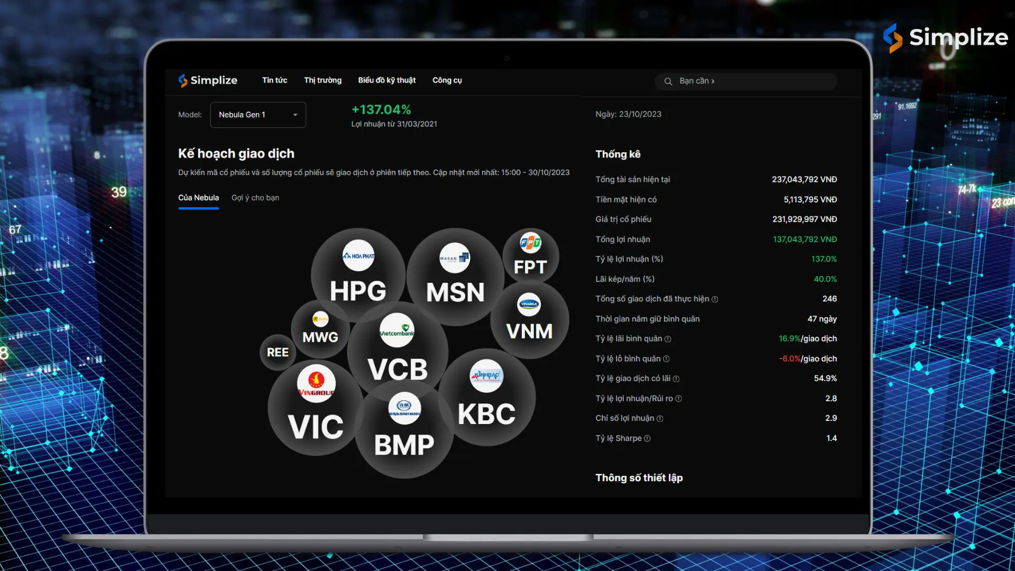
Task: Click the Thống kê section heading
Action: click(x=618, y=154)
